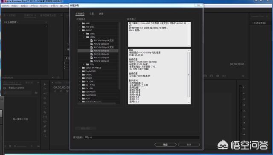Expand the 720p folder
273x155 pixels.
(84, 64)
